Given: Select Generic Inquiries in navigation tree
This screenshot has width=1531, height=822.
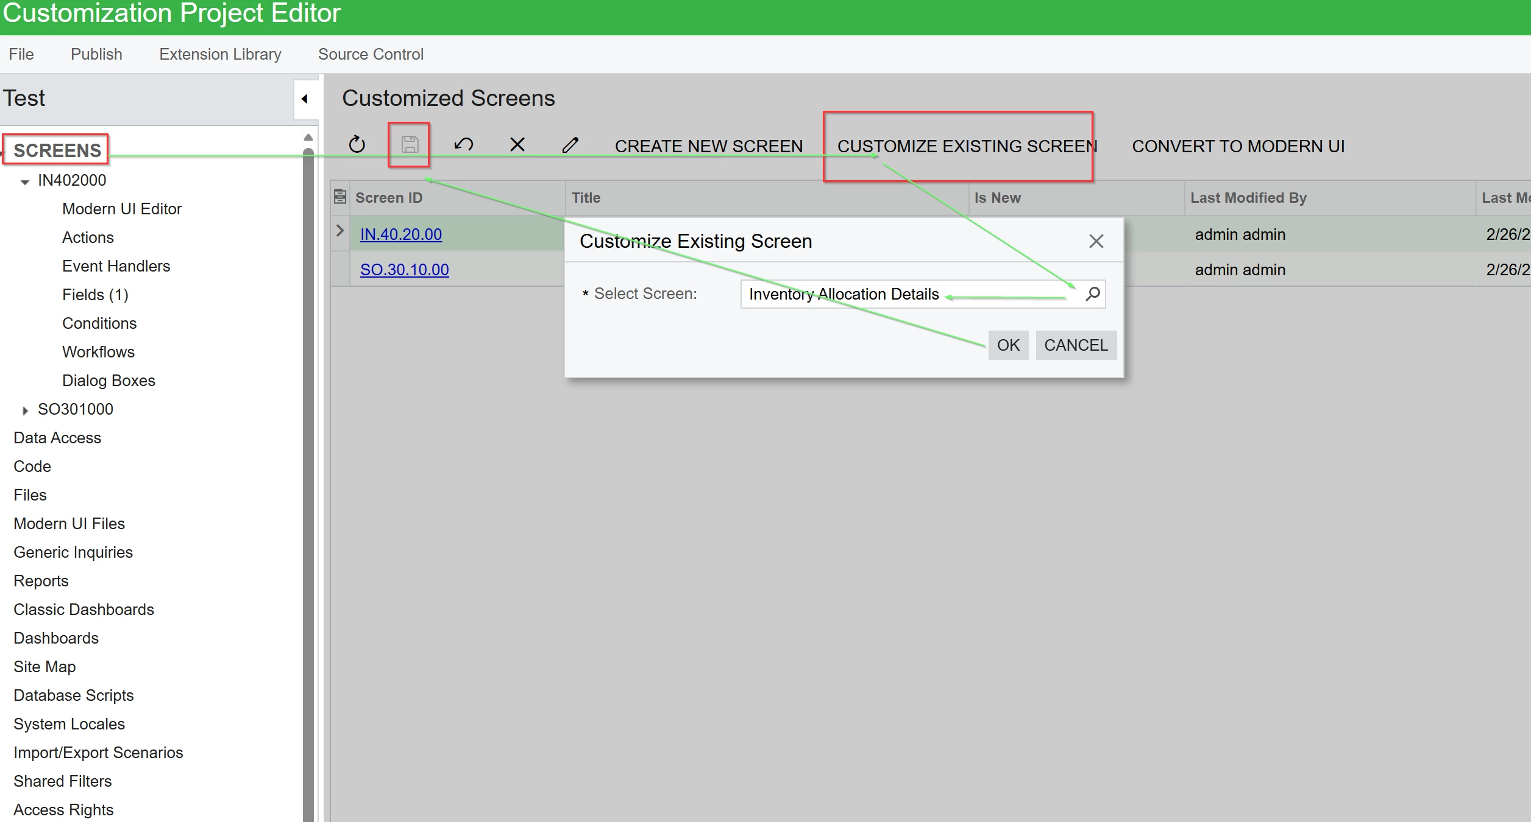Looking at the screenshot, I should (73, 552).
